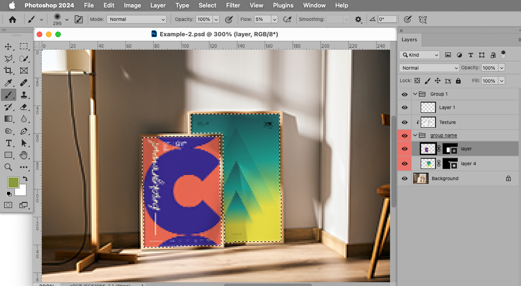Select the Rectangular Marquee tool
Screen dimensions: 521x286
23,46
